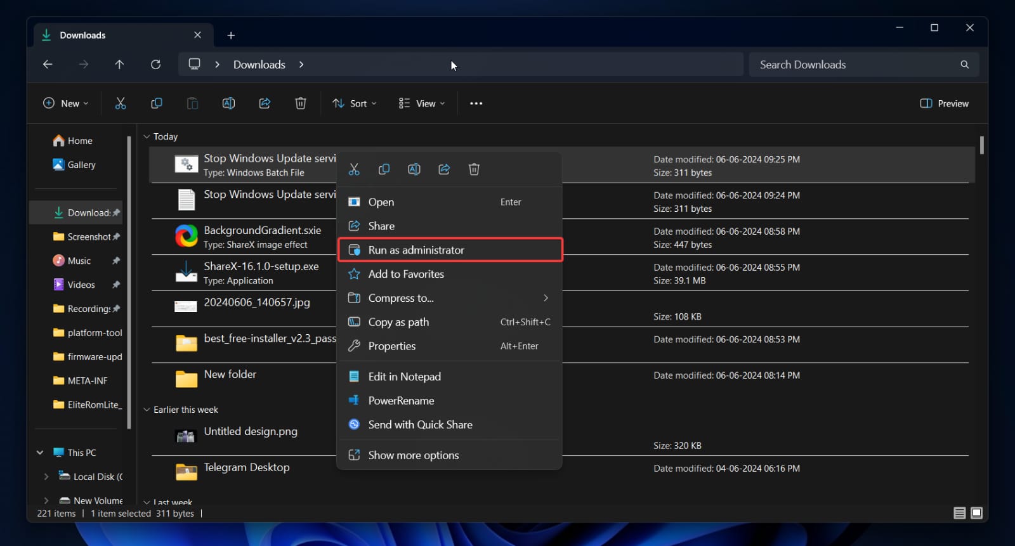This screenshot has height=546, width=1015.
Task: Select Run as administrator
Action: click(416, 250)
